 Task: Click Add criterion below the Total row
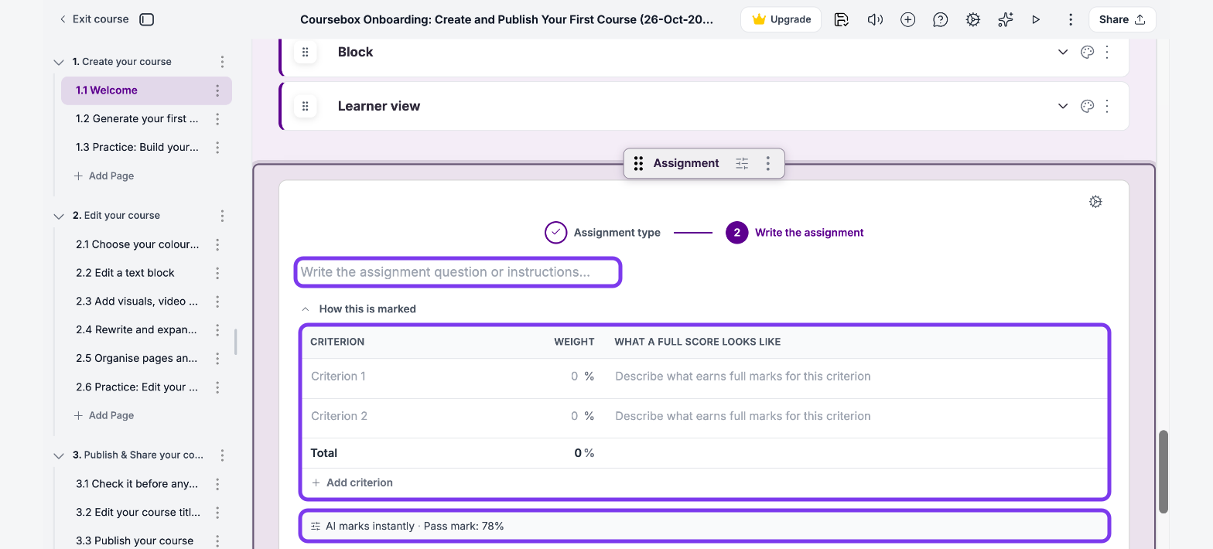tap(352, 483)
